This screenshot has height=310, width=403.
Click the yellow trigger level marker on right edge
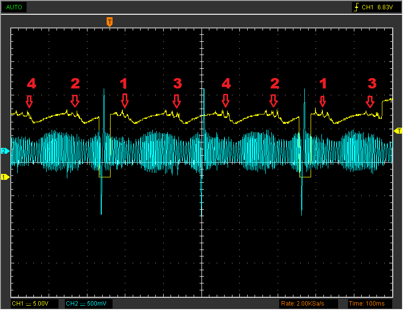click(x=398, y=130)
